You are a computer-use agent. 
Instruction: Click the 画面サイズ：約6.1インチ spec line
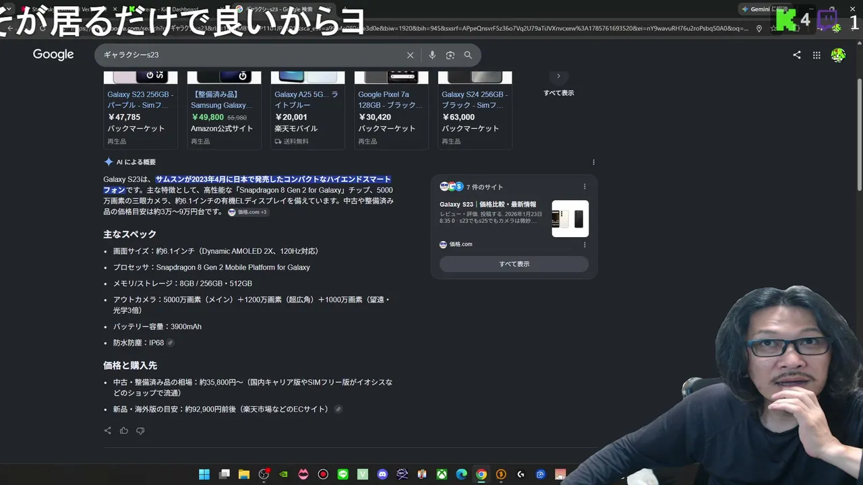click(216, 251)
